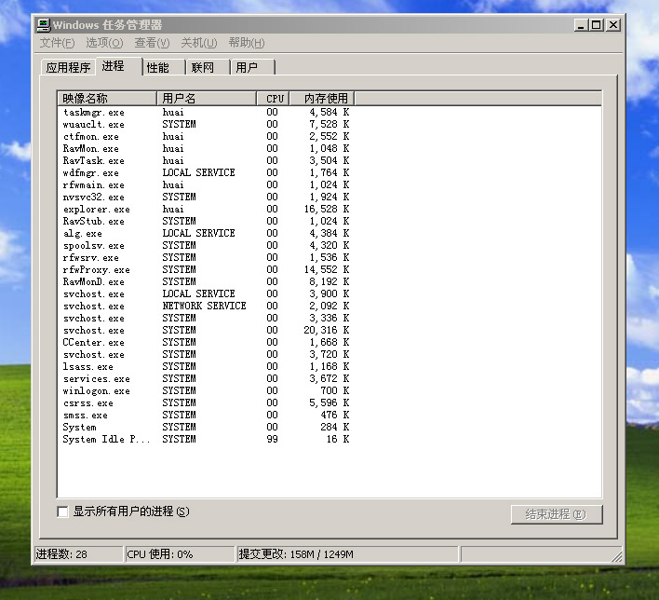Open the 帮助(H) menu
The image size is (659, 600).
tap(247, 43)
